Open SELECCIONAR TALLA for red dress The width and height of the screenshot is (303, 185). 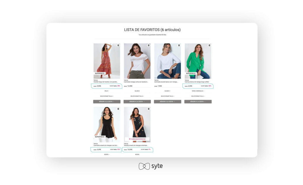pyautogui.click(x=107, y=96)
